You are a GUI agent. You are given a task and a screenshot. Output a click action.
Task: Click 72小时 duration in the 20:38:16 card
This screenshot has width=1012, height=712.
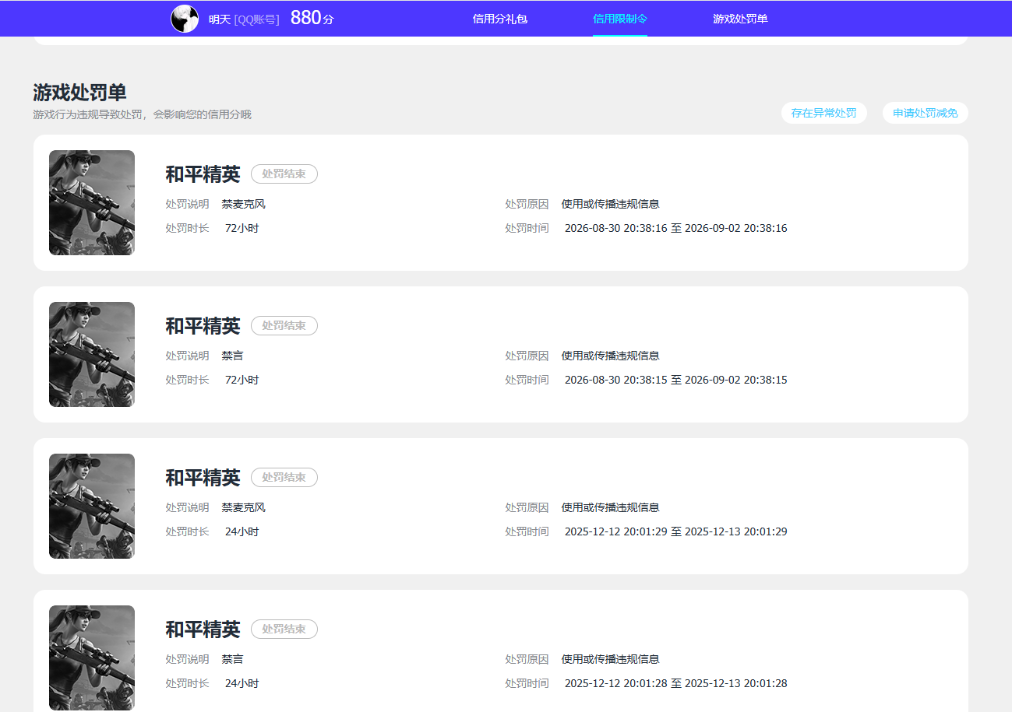click(x=242, y=228)
